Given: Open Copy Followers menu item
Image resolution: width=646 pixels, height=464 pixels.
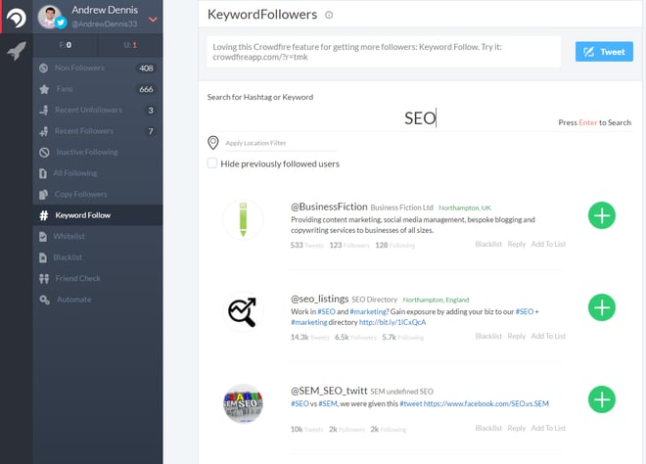Looking at the screenshot, I should (x=98, y=194).
